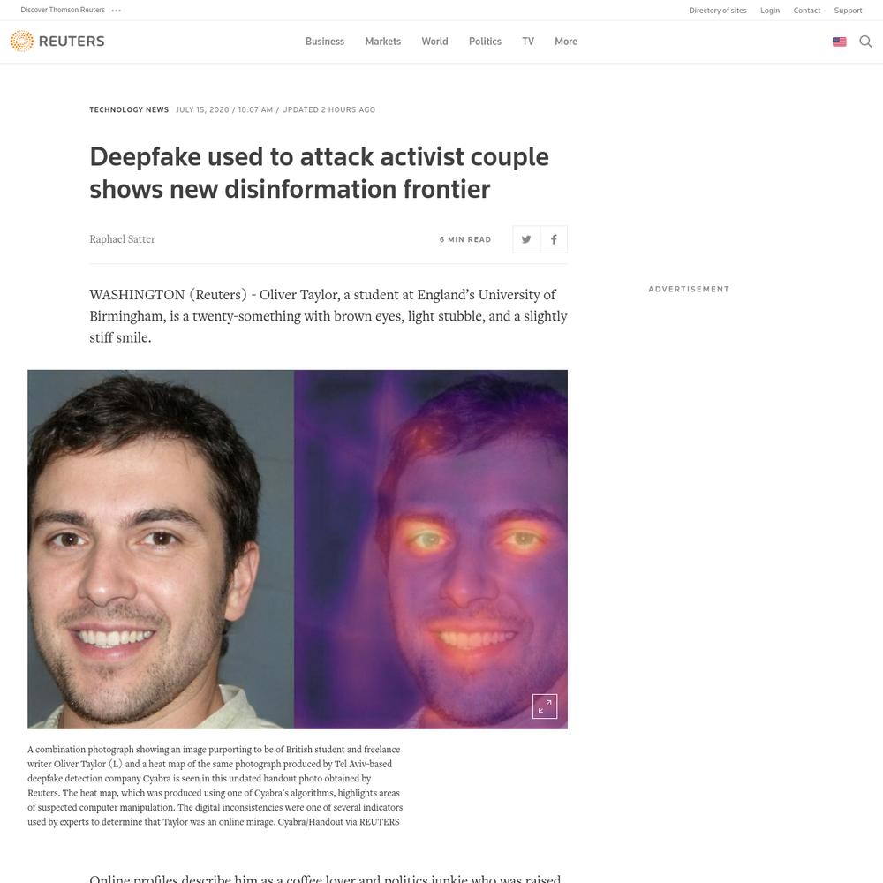Share article via Twitter icon
Screen dimensions: 883x883
click(526, 239)
